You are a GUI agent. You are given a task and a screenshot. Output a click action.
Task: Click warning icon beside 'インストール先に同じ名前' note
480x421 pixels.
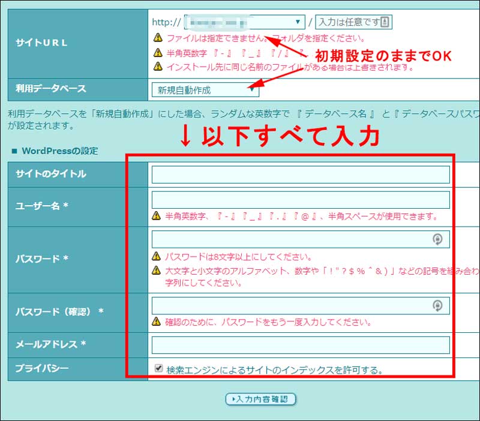(x=158, y=67)
